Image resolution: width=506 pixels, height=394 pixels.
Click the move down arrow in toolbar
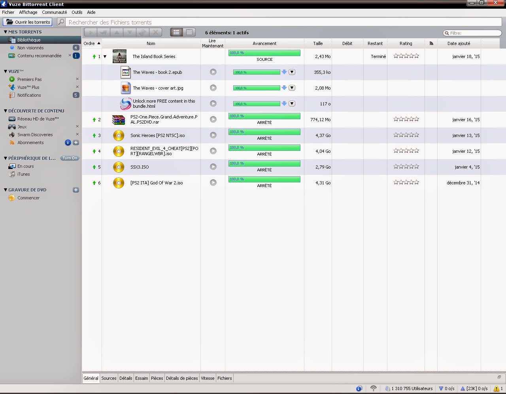(x=130, y=32)
